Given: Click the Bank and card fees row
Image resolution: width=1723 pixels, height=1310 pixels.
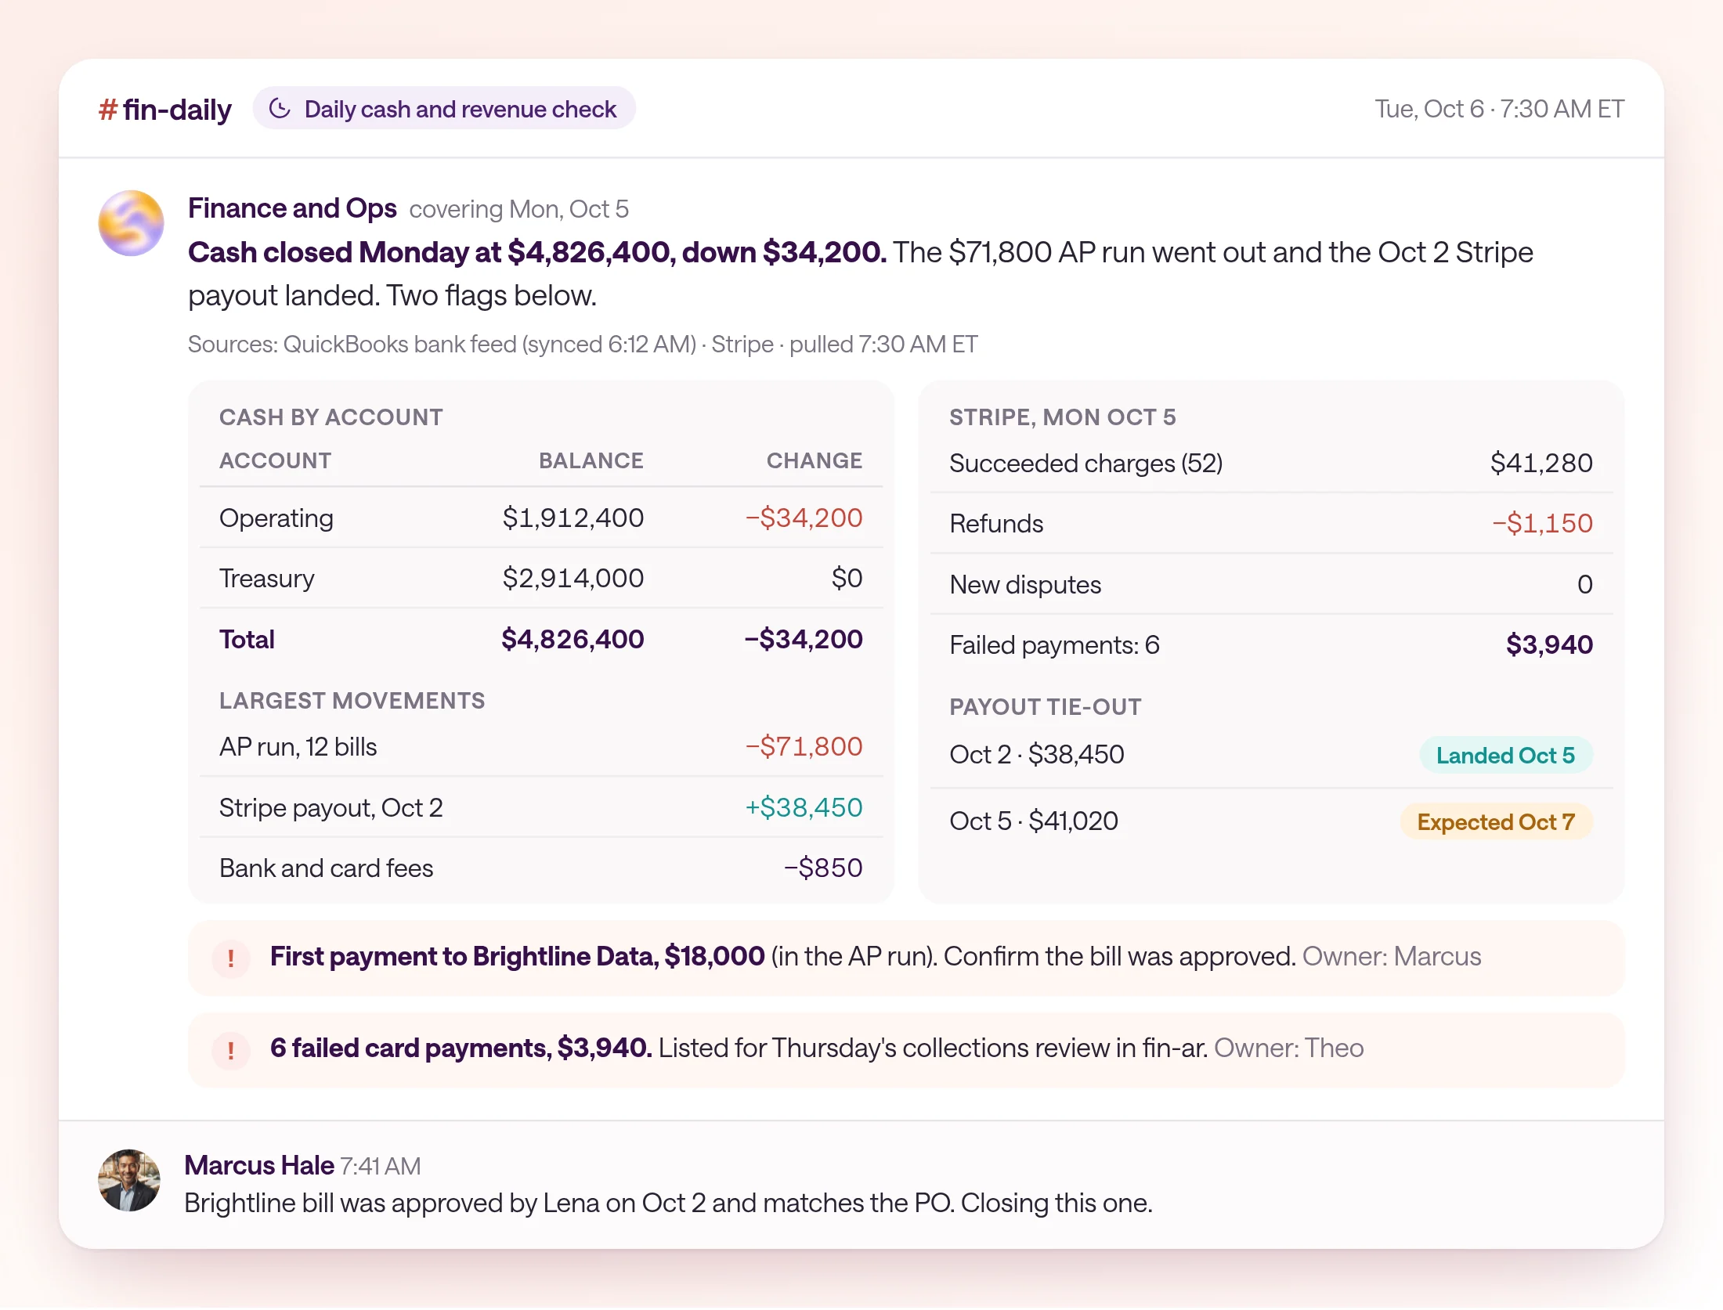Looking at the screenshot, I should (x=541, y=868).
